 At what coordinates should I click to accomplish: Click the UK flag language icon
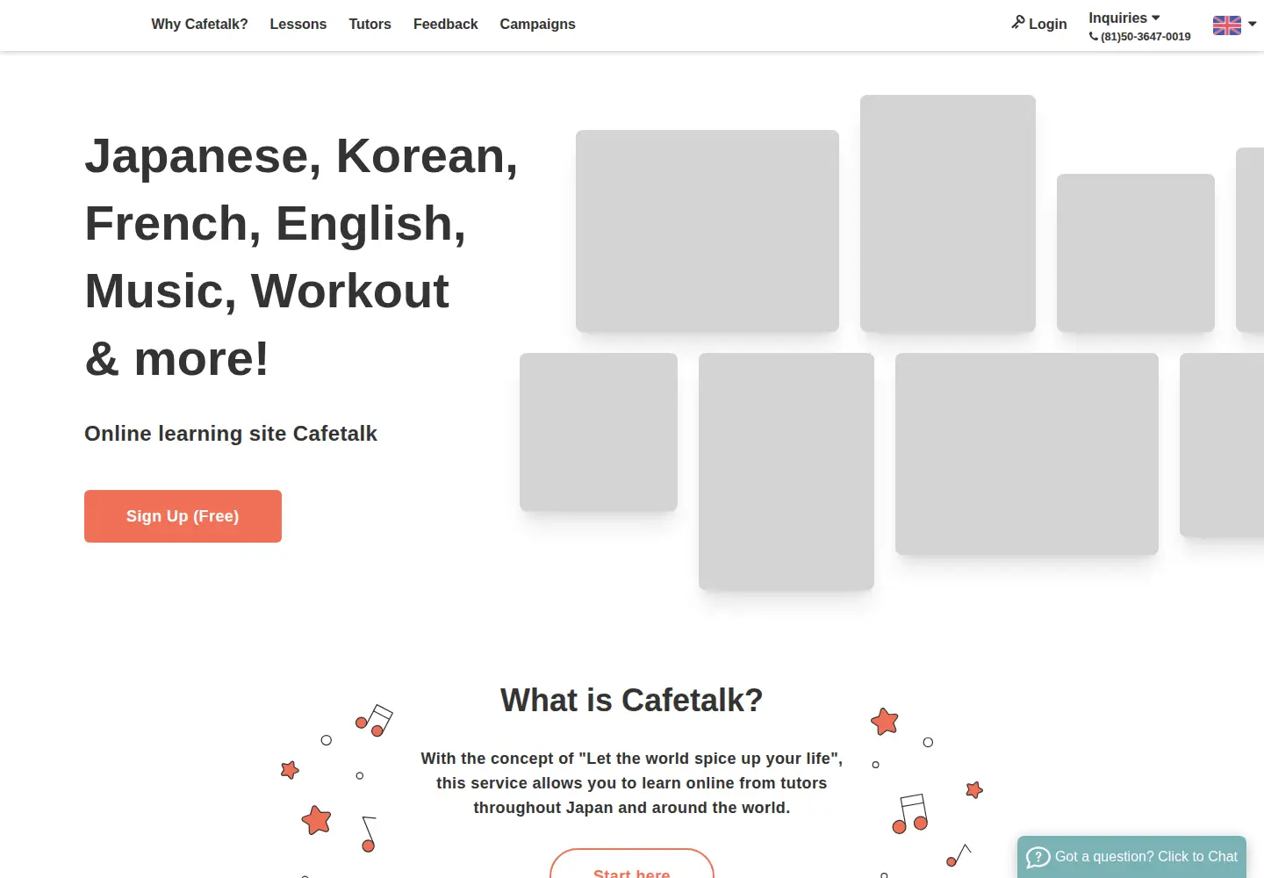[1227, 25]
